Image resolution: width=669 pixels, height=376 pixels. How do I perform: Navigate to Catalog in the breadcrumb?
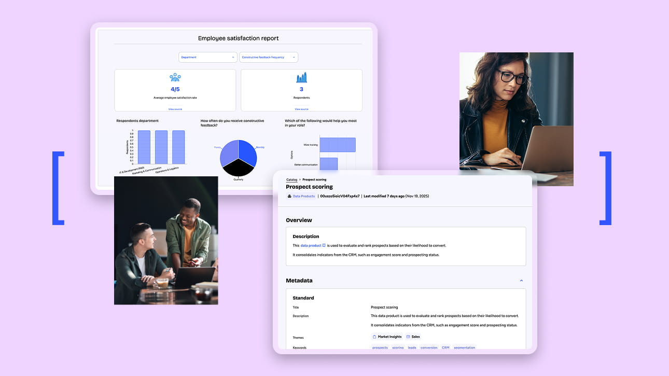(x=291, y=179)
